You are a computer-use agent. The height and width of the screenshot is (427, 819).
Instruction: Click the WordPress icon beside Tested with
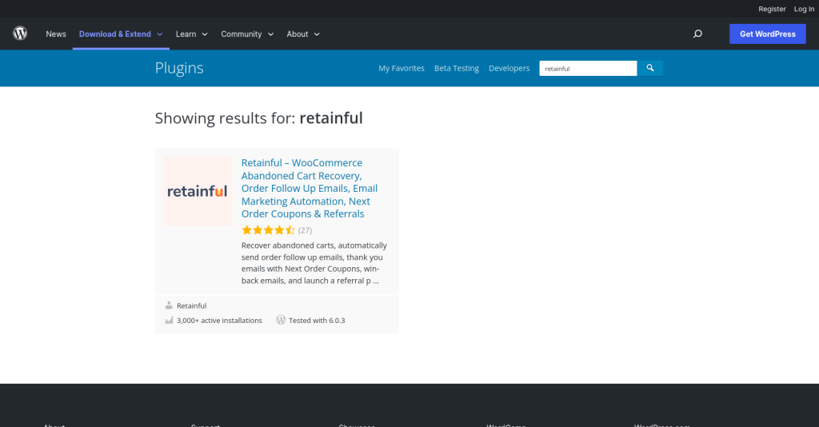[x=281, y=320]
